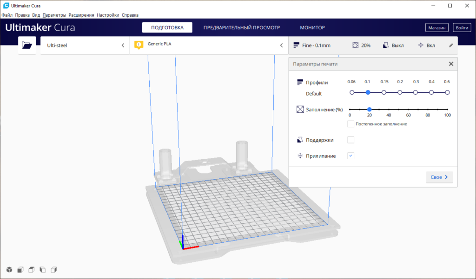The image size is (476, 279).
Task: Select the 0.2 profile layer height
Action: (400, 92)
